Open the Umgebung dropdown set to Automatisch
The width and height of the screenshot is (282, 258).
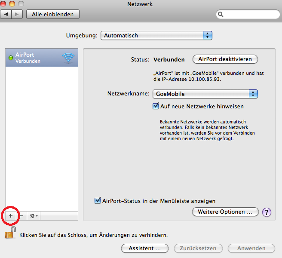coord(156,35)
